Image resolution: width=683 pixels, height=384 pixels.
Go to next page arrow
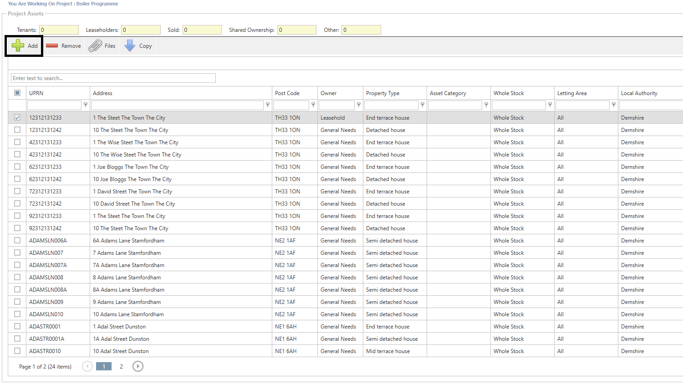pos(138,366)
